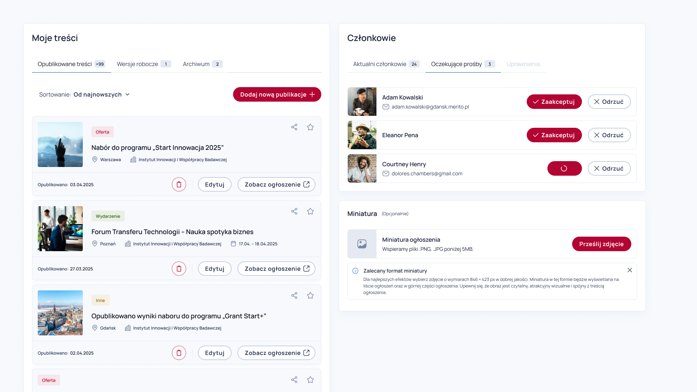Click Courtney Henry's profile photo
The width and height of the screenshot is (697, 392).
point(362,168)
